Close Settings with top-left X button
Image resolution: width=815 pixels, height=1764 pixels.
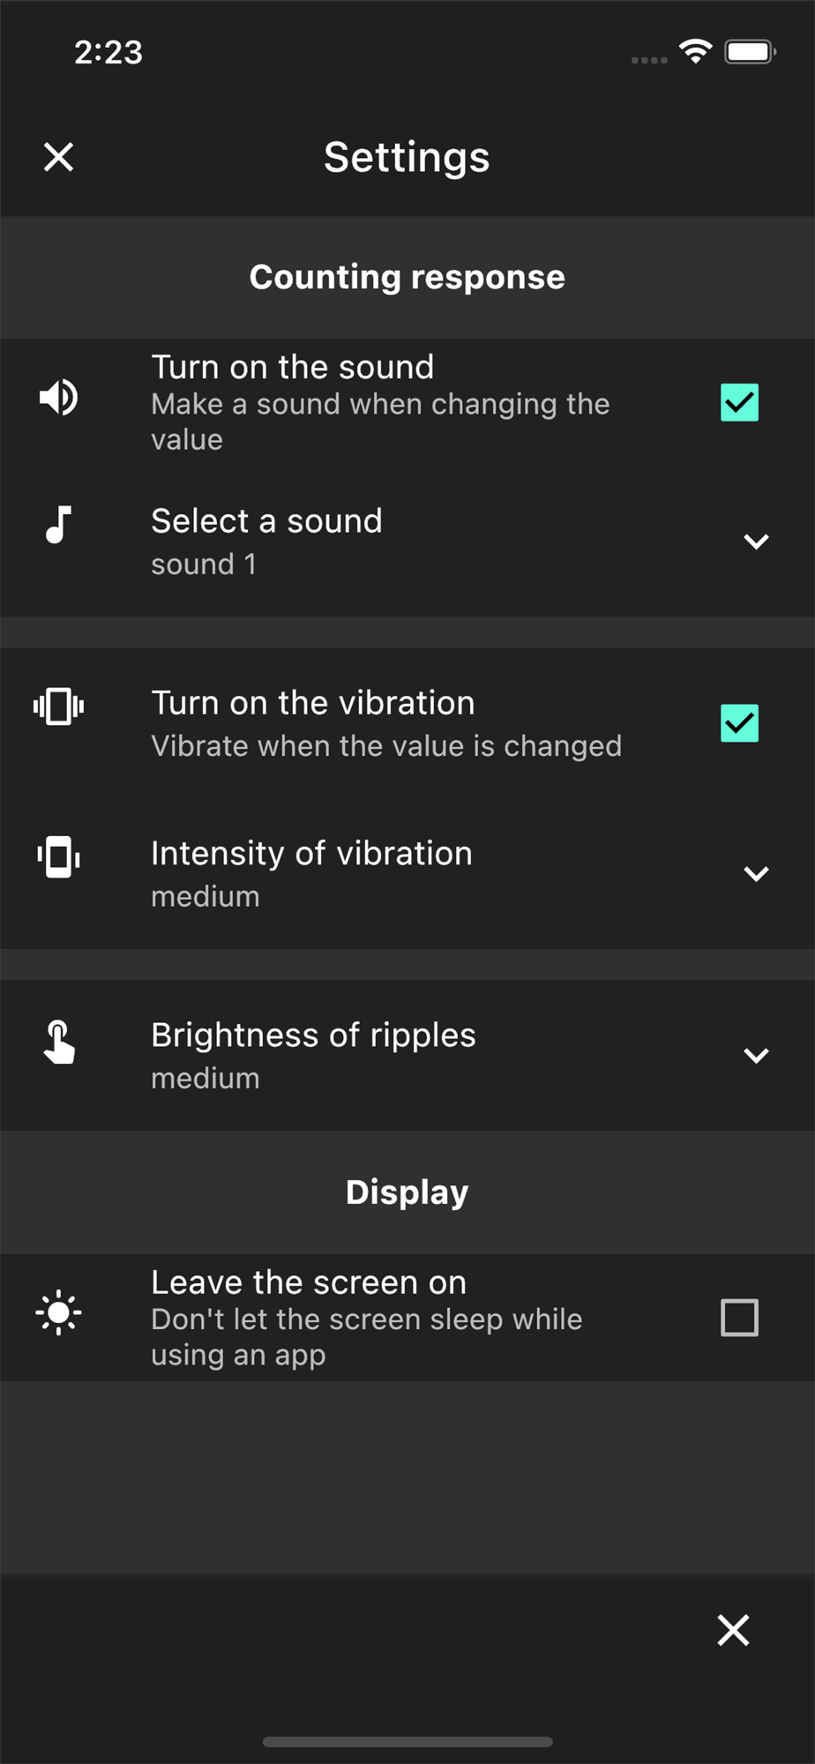(59, 157)
